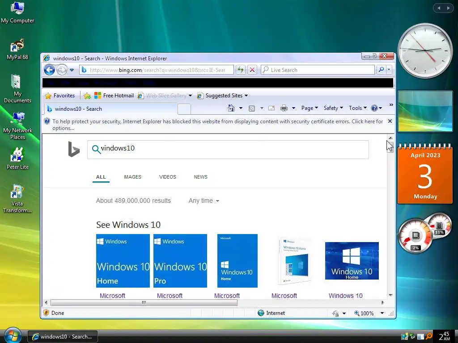The height and width of the screenshot is (343, 458).
Task: Click the Live Search box
Action: (x=318, y=70)
